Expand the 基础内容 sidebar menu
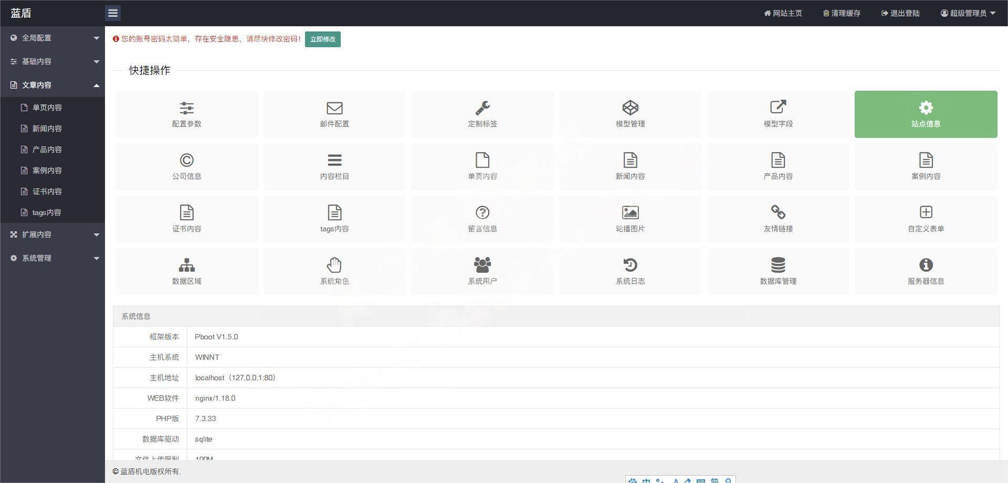The image size is (1008, 483). point(52,61)
